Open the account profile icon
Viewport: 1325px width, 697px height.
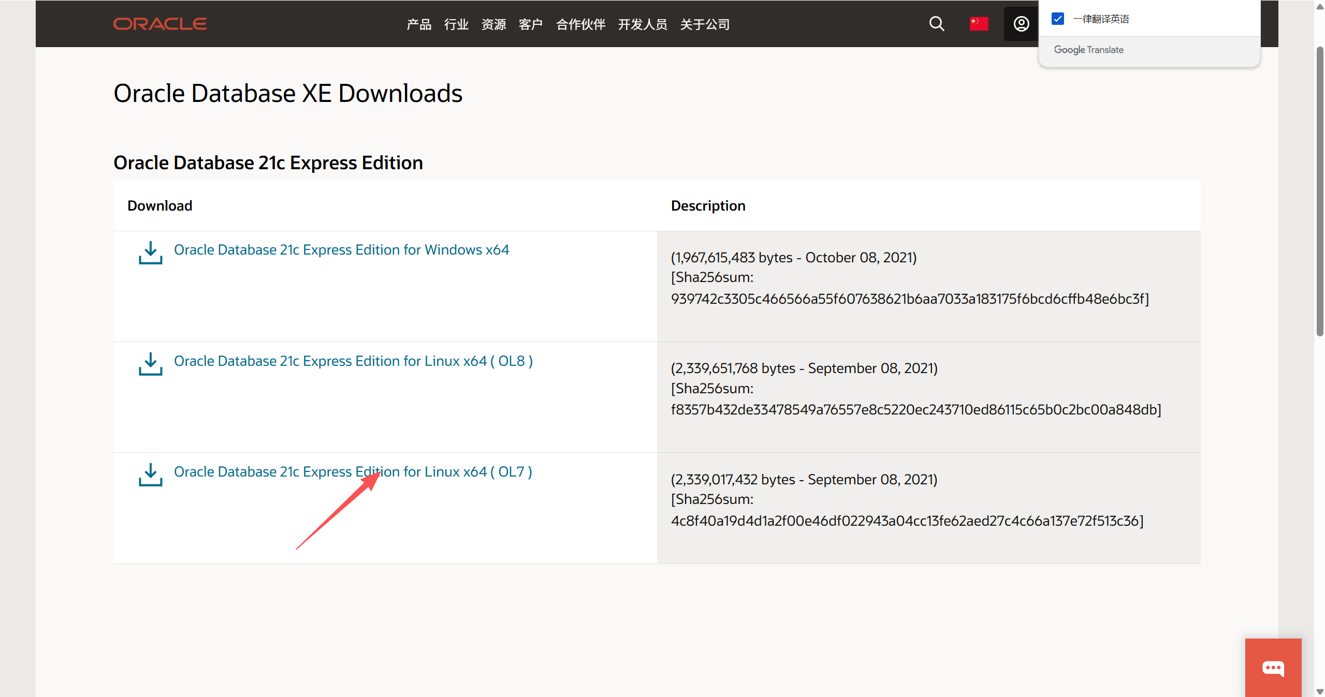pyautogui.click(x=1020, y=24)
